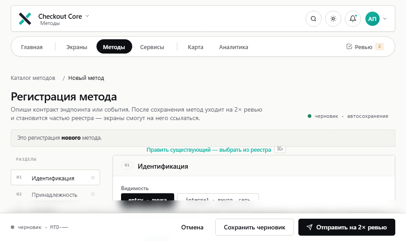Choose the internal visibility option
The height and width of the screenshot is (241, 406).
pos(218,197)
